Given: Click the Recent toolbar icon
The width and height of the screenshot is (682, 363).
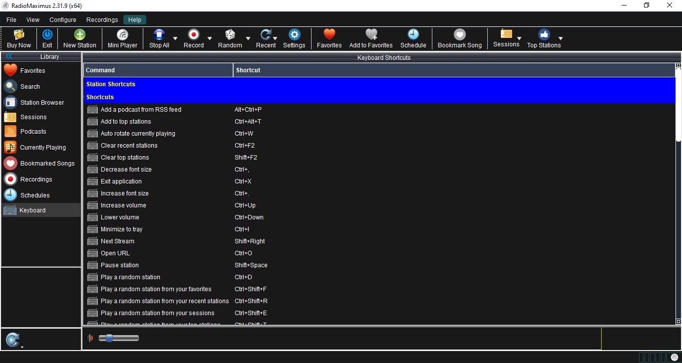Looking at the screenshot, I should click(x=266, y=34).
